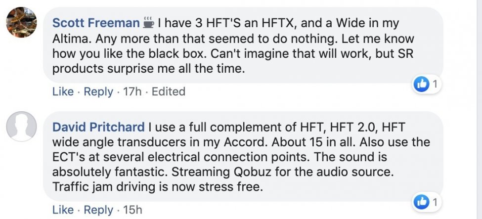
Task: Click the 'SR products surprise me' line
Action: point(148,69)
